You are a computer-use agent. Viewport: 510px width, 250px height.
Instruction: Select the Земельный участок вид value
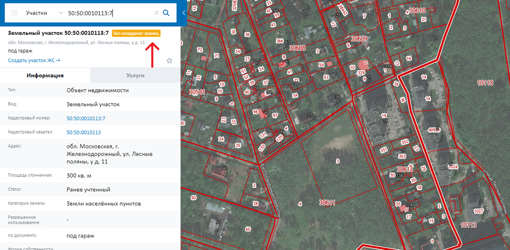(93, 104)
